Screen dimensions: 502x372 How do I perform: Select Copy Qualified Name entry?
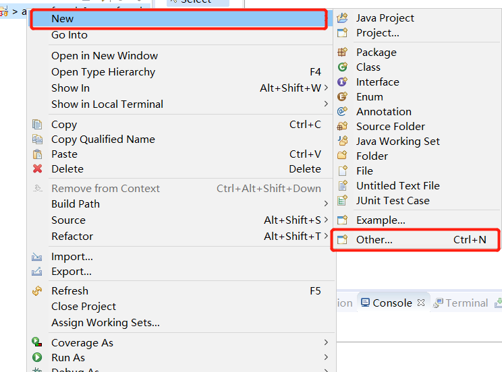tap(103, 139)
